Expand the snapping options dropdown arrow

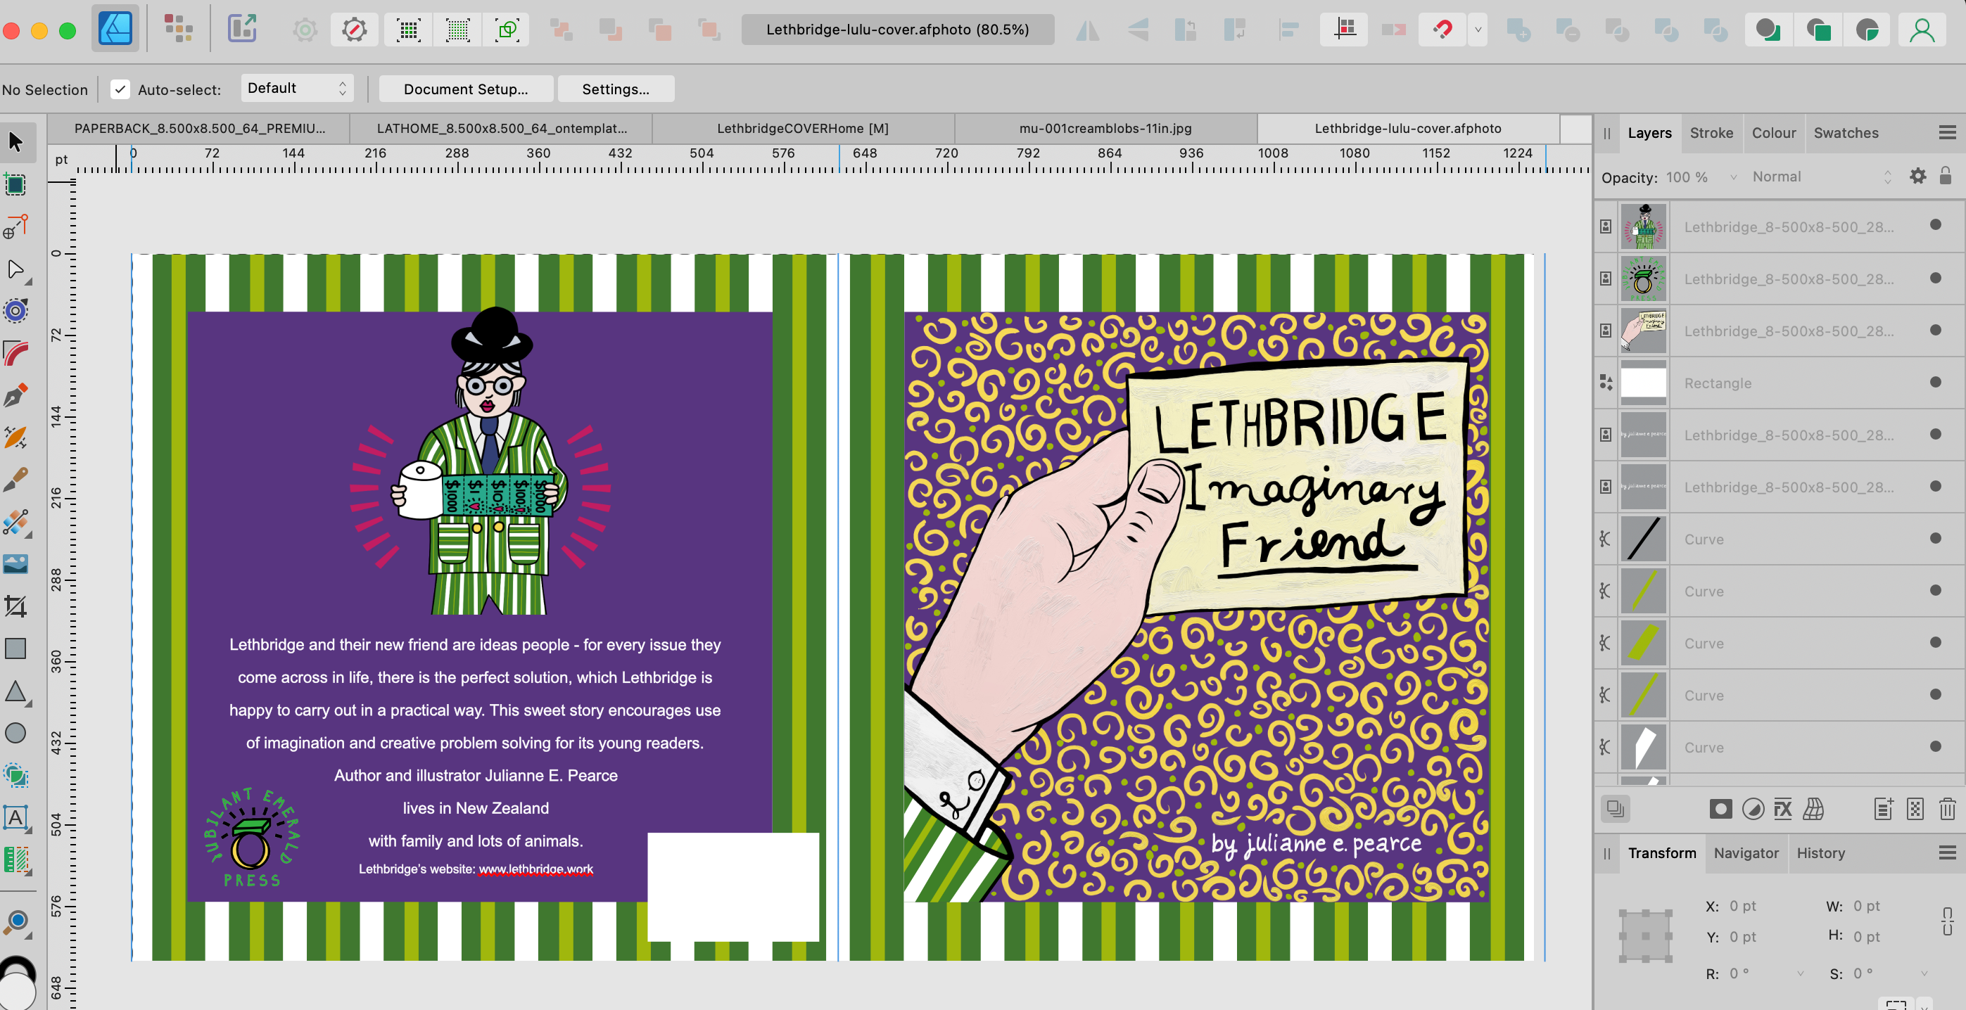[1478, 30]
